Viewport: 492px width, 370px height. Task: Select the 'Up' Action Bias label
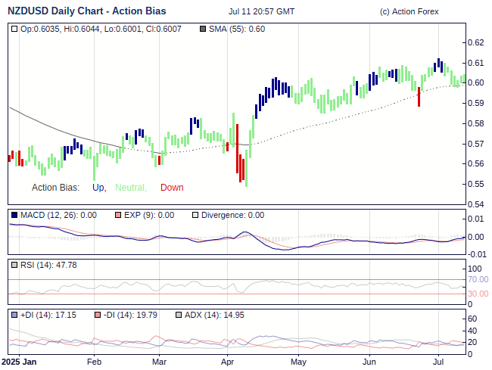click(98, 188)
